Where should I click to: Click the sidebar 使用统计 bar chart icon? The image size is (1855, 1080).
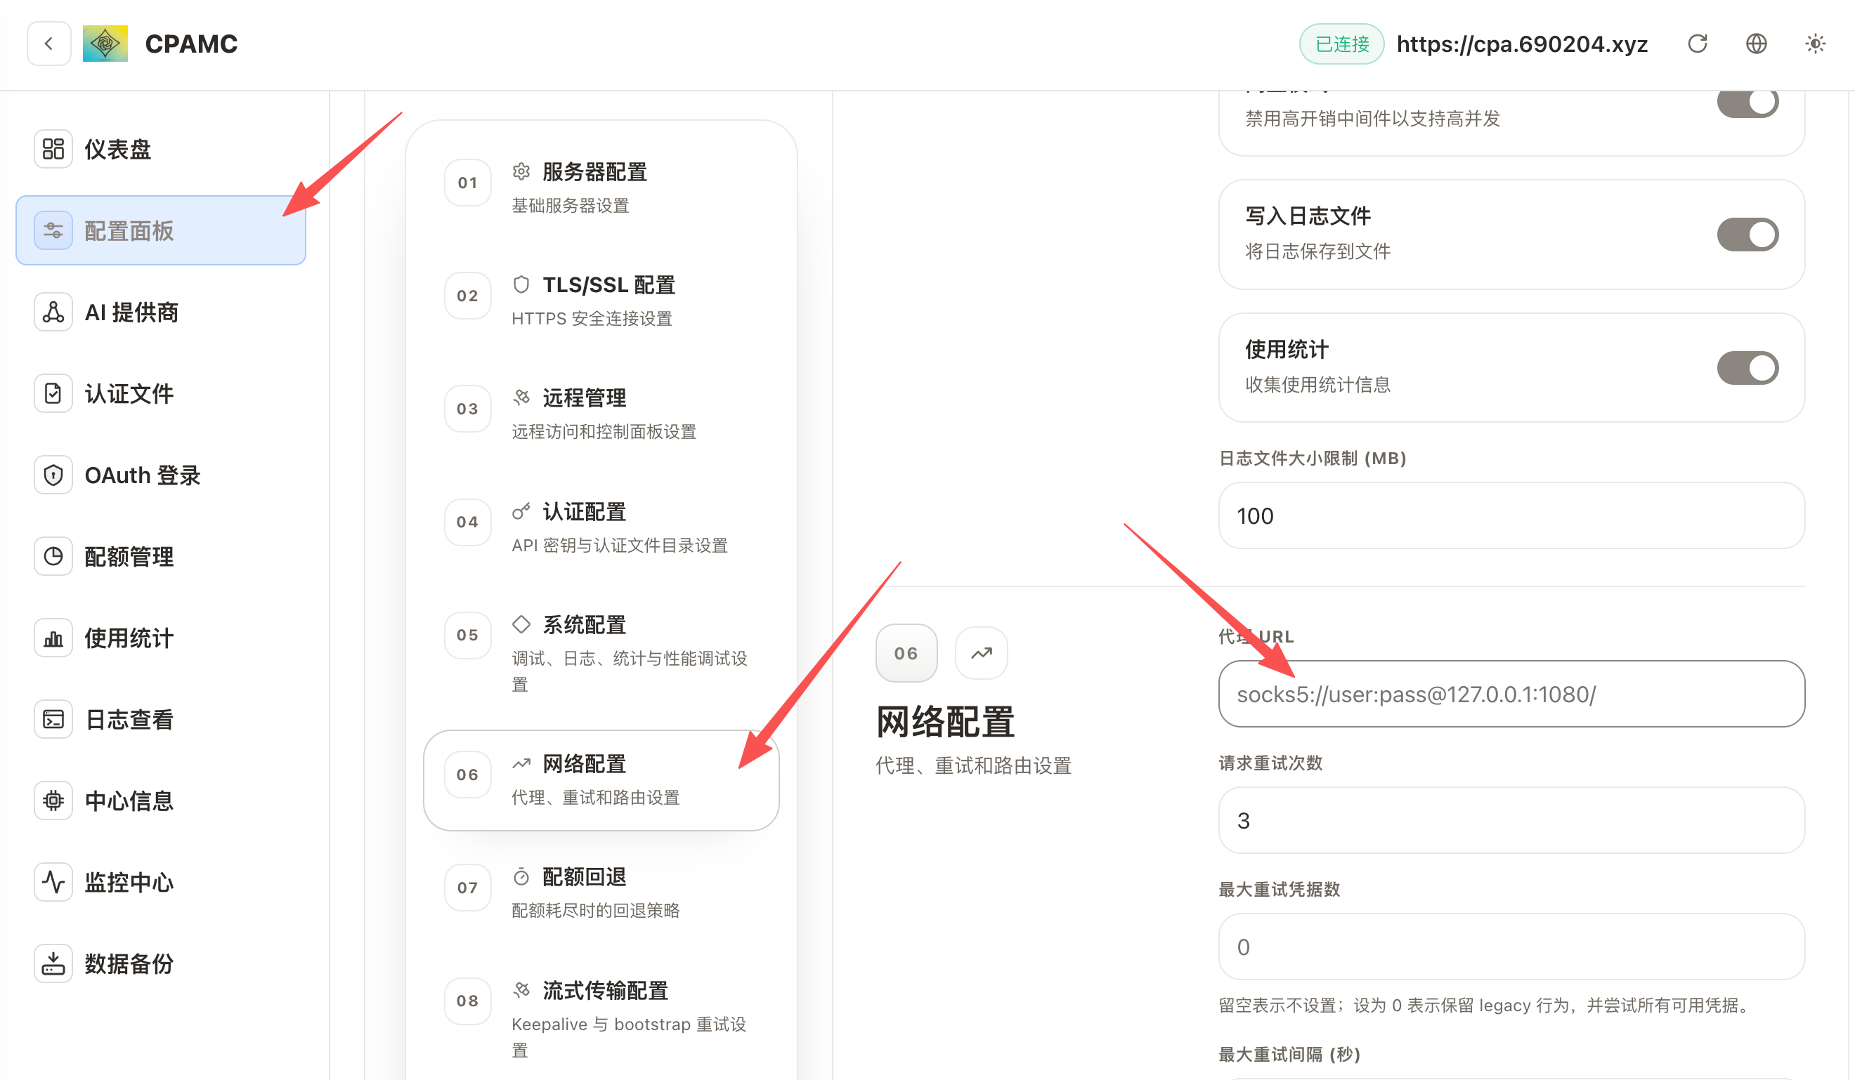point(53,638)
